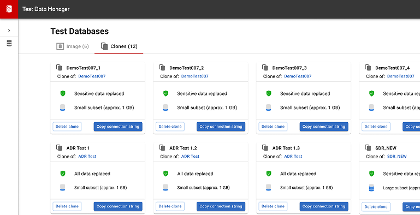
Task: Delete clone DemoTest007_2
Action: pos(170,127)
